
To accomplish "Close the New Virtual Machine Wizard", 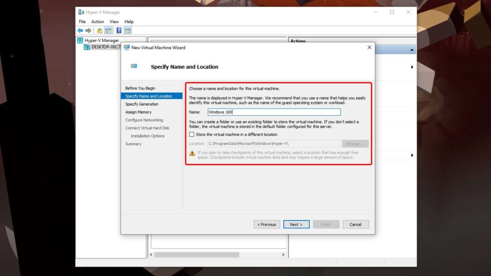I will (x=369, y=47).
